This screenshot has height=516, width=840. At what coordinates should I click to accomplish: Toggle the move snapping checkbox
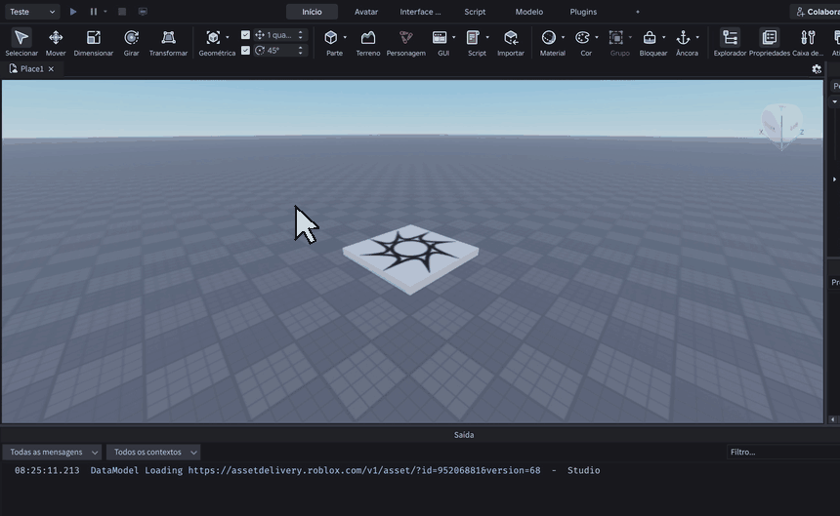click(x=245, y=35)
